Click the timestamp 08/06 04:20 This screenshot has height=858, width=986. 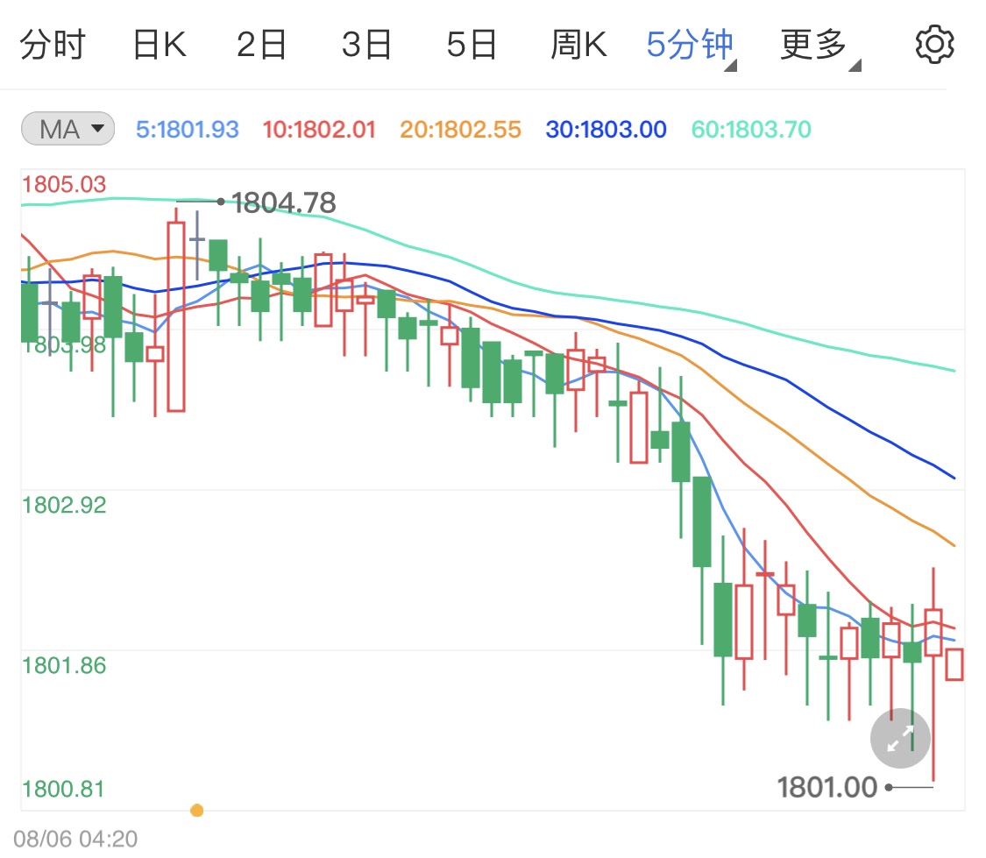pos(75,839)
